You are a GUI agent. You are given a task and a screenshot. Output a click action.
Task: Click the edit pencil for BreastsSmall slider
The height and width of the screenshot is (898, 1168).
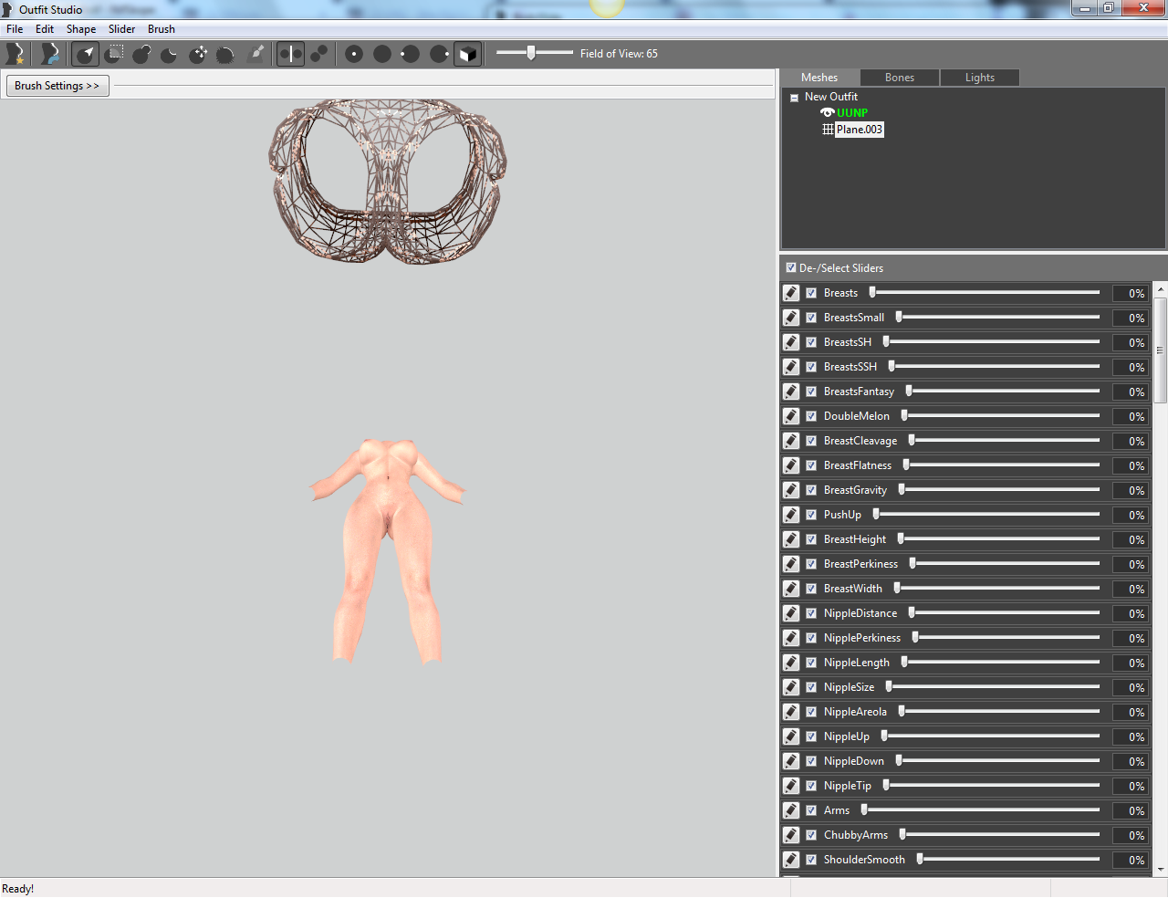pos(791,318)
